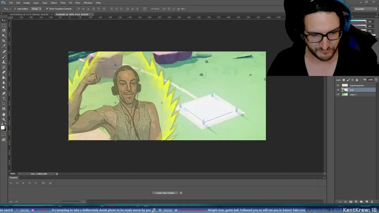Image resolution: width=379 pixels, height=213 pixels.
Task: Click Create Video Timeline button
Action: coord(165,193)
